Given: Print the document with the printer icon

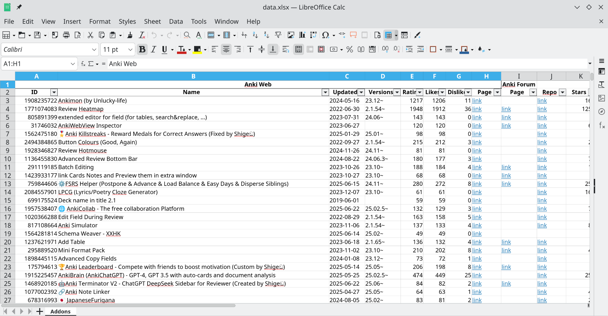Looking at the screenshot, I should 66,35.
